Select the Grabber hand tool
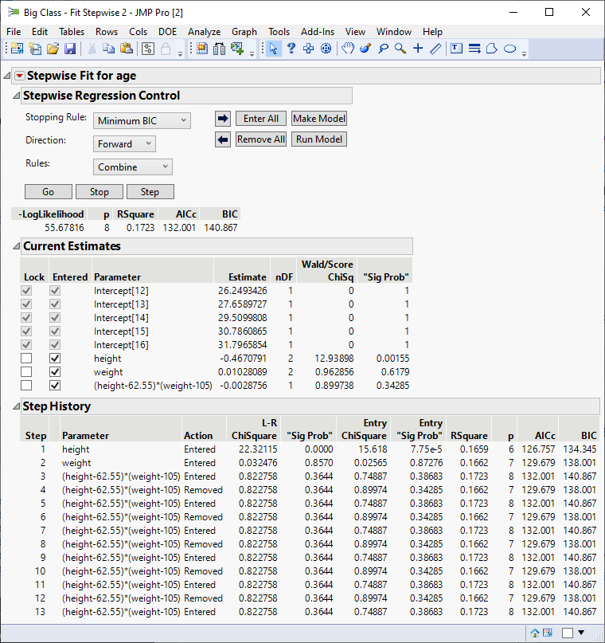Screen dimensions: 605x643 pyautogui.click(x=348, y=49)
